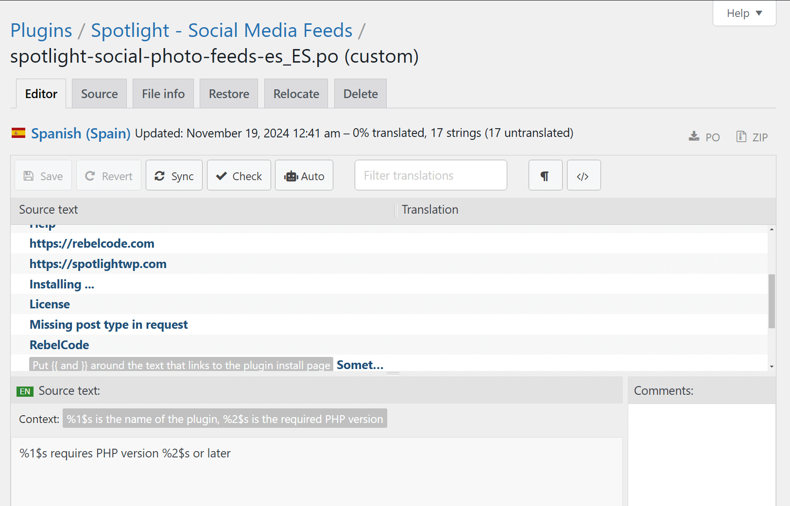Toggle invisible characters pilcrow icon

tap(546, 175)
